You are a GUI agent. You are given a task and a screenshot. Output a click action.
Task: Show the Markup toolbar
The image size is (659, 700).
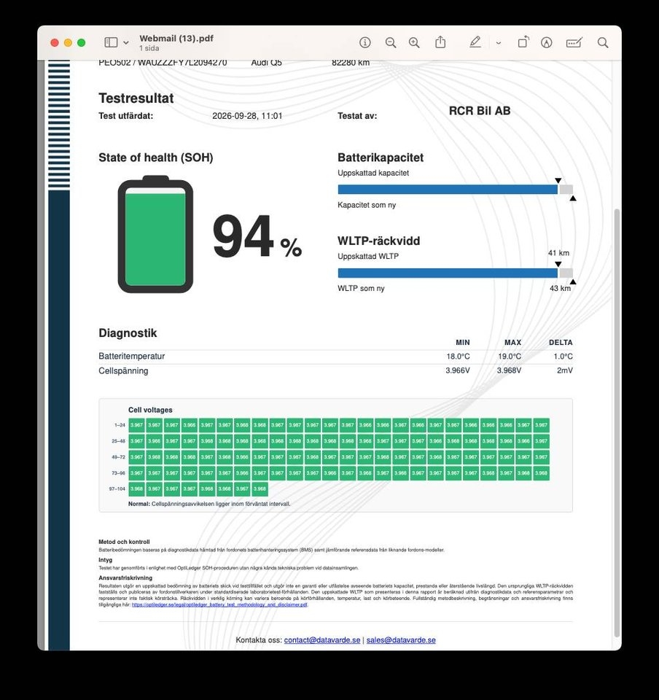coord(547,42)
